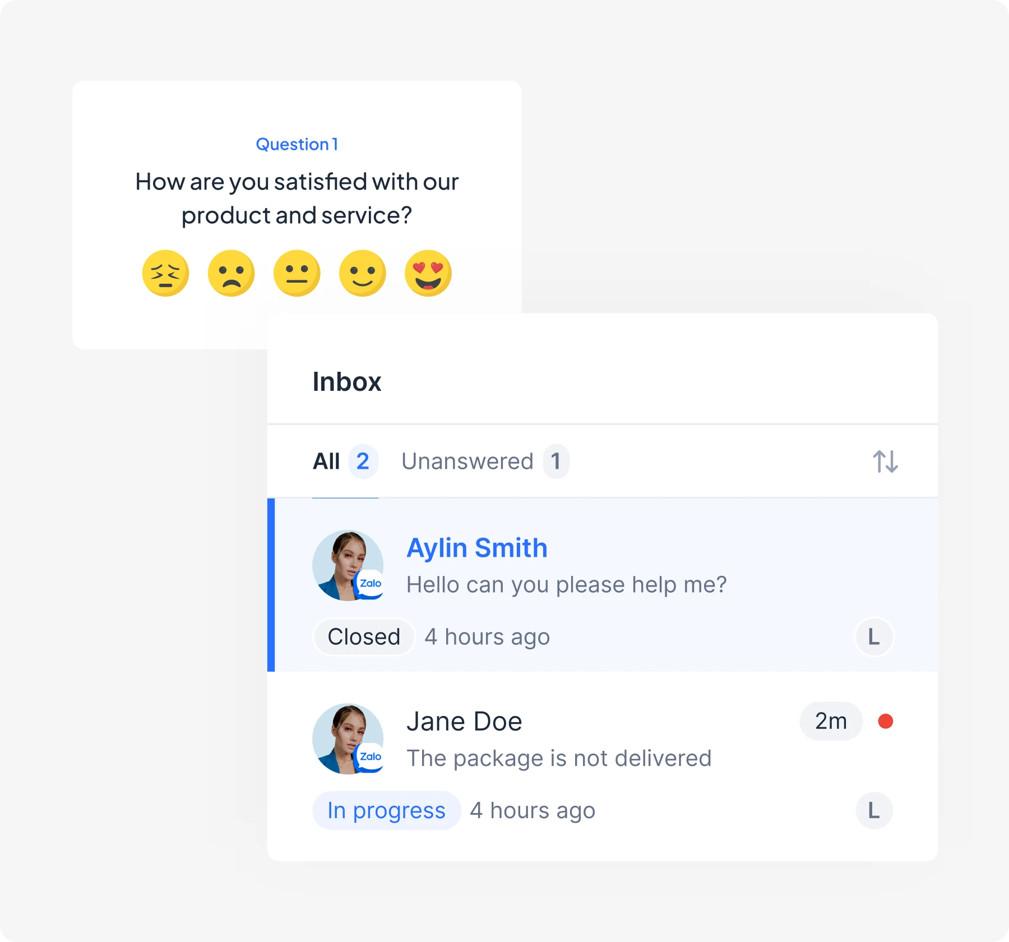
Task: Click the Closed status badge
Action: [x=364, y=637]
